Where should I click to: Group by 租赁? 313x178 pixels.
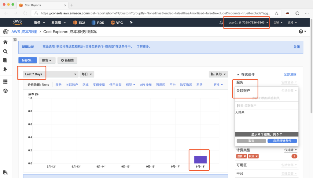pos(199,85)
